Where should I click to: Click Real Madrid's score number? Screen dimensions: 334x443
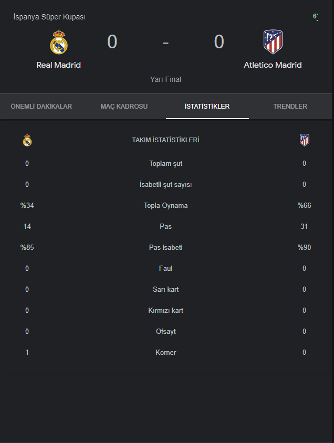pyautogui.click(x=112, y=42)
